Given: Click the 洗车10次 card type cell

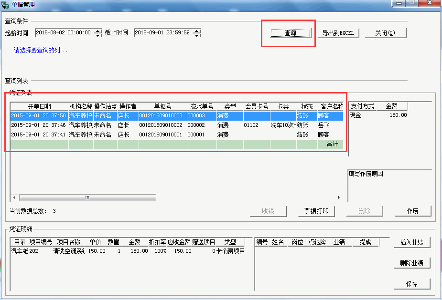Looking at the screenshot, I should click(283, 125).
